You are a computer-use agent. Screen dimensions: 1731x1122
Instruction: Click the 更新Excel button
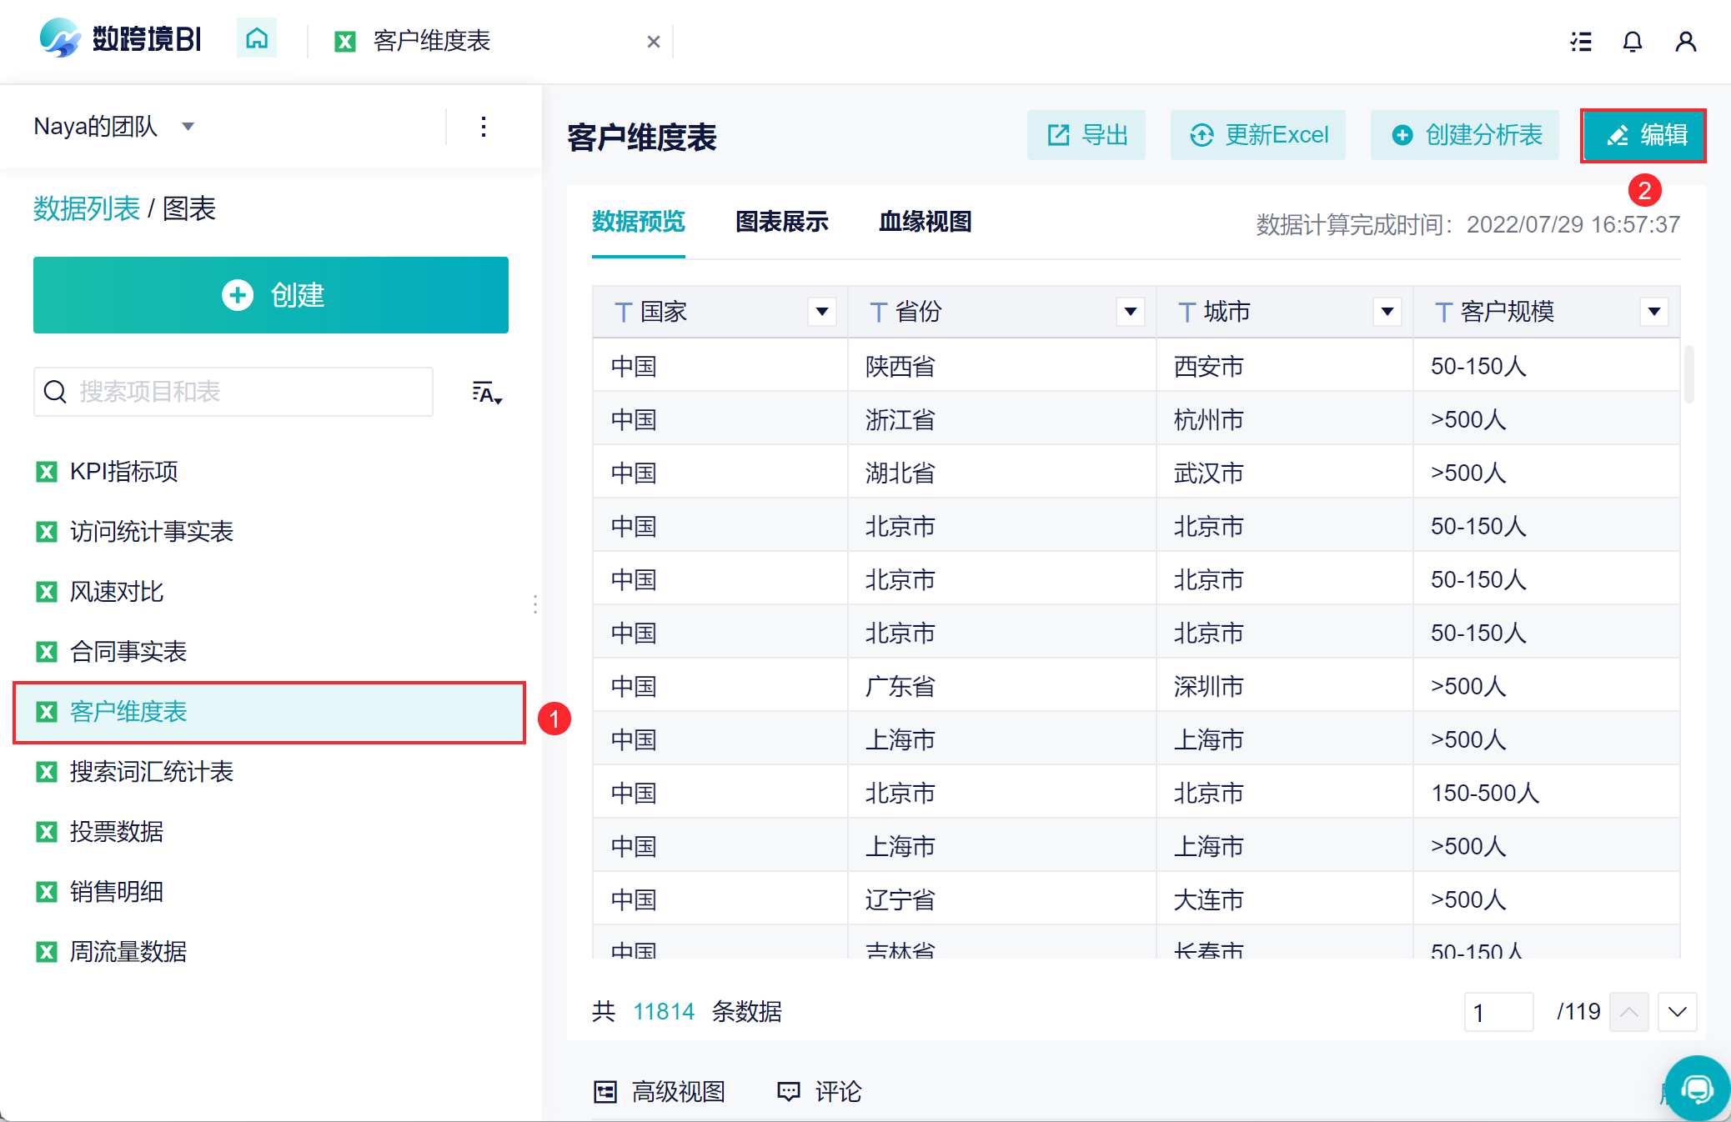coord(1258,135)
